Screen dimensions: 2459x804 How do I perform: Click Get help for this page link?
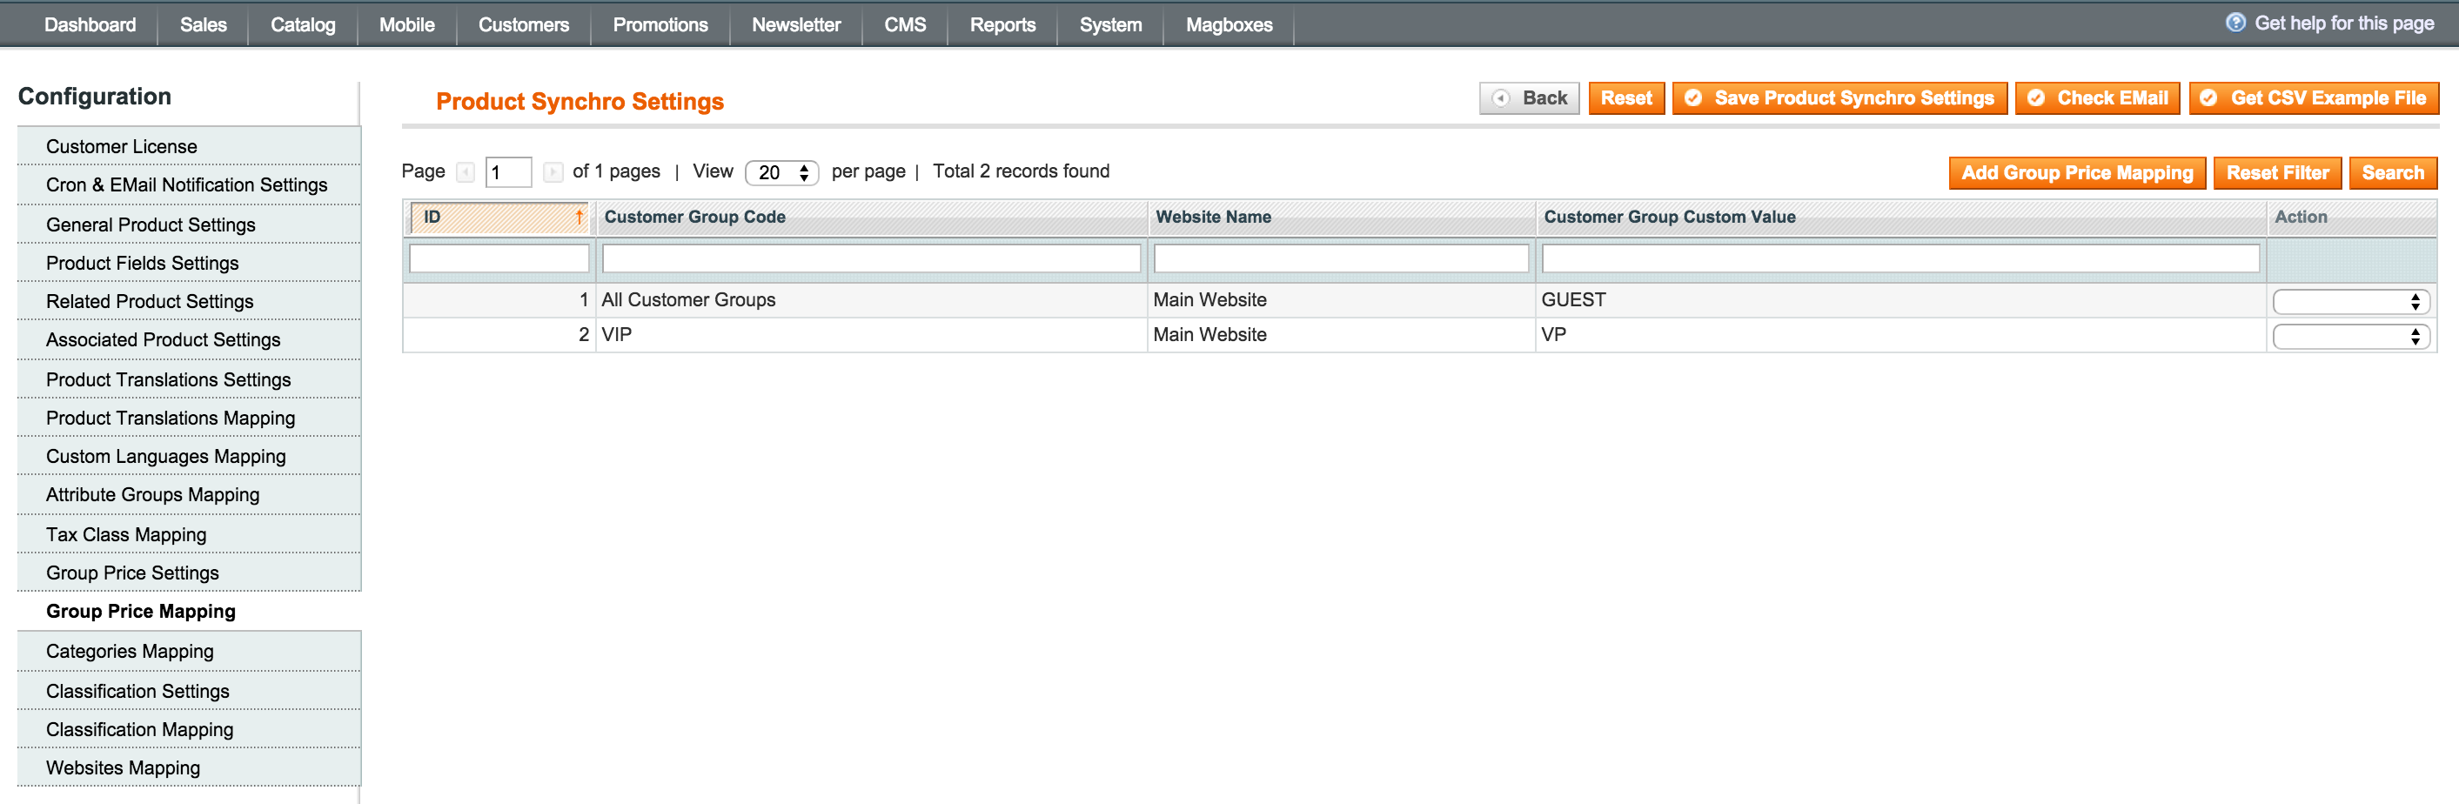click(x=2343, y=23)
